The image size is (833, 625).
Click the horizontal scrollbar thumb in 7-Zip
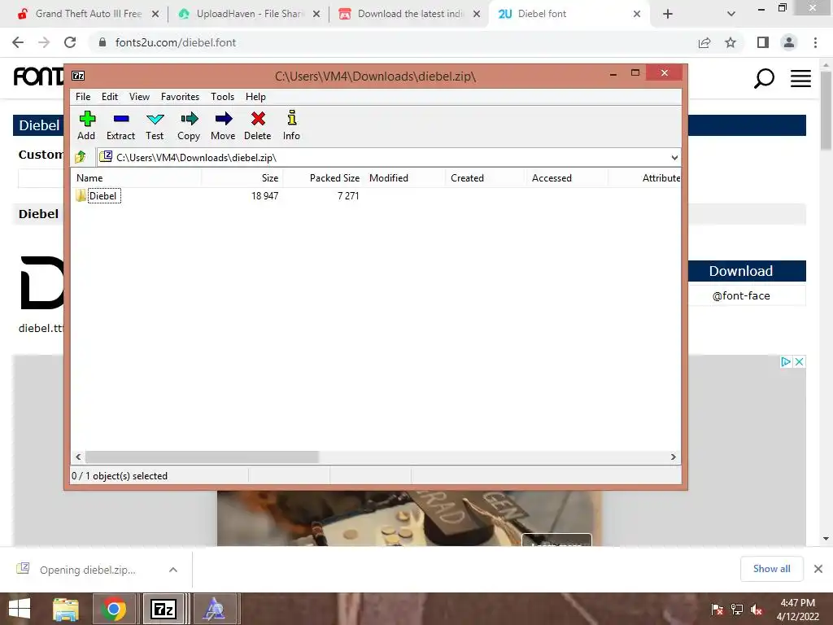pos(202,457)
